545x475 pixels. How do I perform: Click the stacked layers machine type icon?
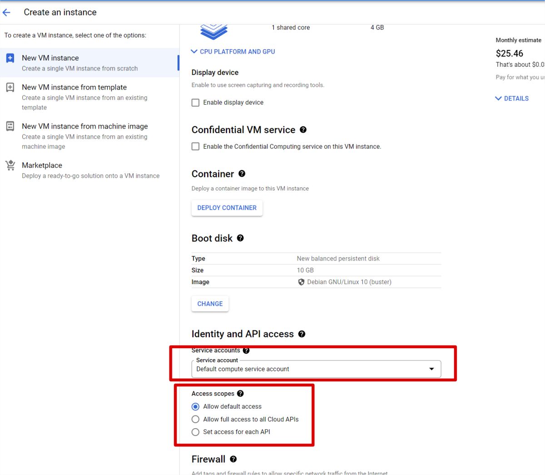pyautogui.click(x=213, y=32)
